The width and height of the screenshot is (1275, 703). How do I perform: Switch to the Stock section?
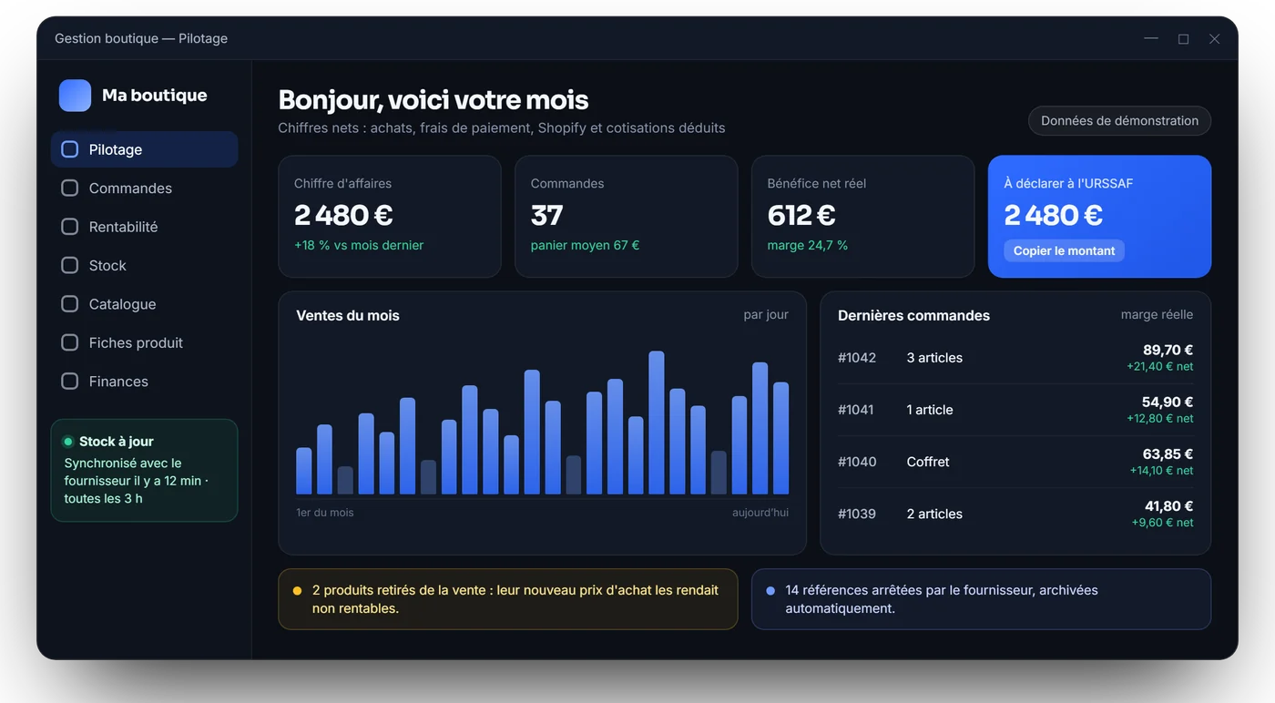tap(144, 266)
